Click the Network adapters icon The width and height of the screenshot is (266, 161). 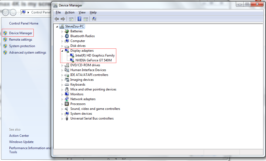coord(67,99)
